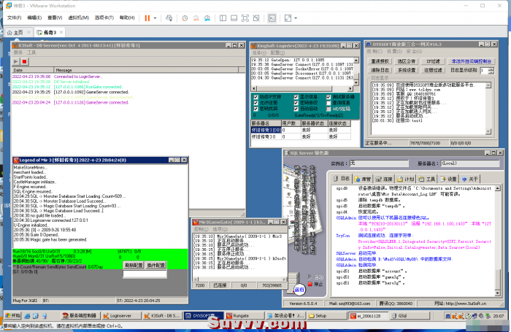Open the 开始 Start button on guest taskbar
The height and width of the screenshot is (332, 511).
[x=12, y=315]
